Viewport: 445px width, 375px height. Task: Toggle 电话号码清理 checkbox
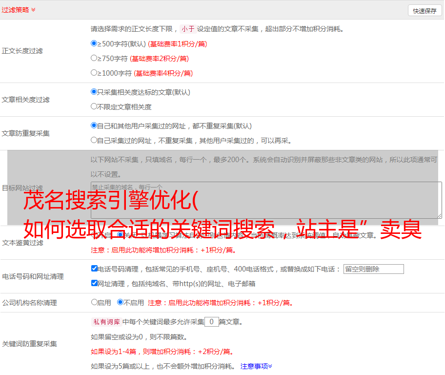tap(95, 269)
